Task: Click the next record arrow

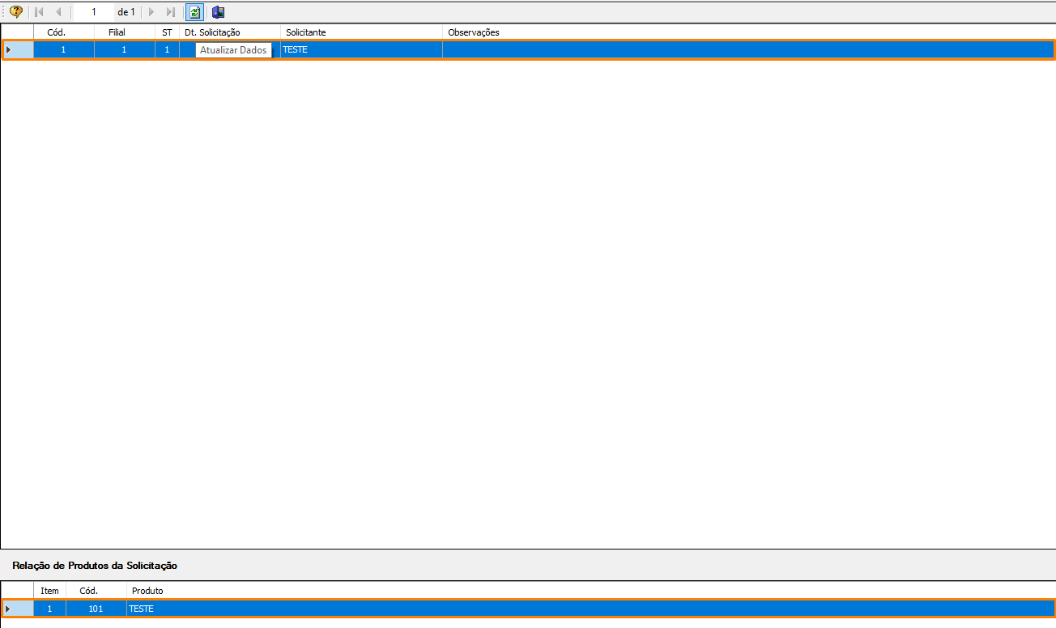Action: tap(151, 12)
